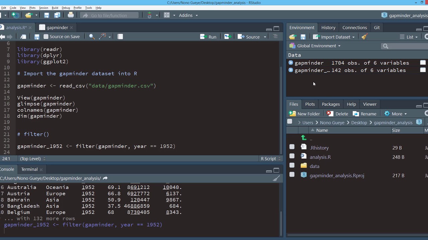Switch to the Terminal tab
Image resolution: width=428 pixels, height=240 pixels.
(29, 169)
